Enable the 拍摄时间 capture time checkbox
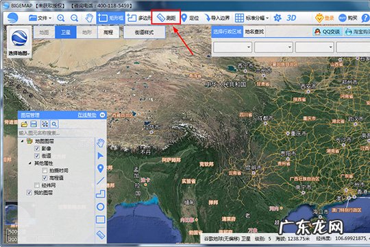 click(x=45, y=170)
